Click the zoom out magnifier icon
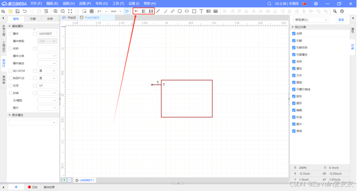 coord(62,11)
